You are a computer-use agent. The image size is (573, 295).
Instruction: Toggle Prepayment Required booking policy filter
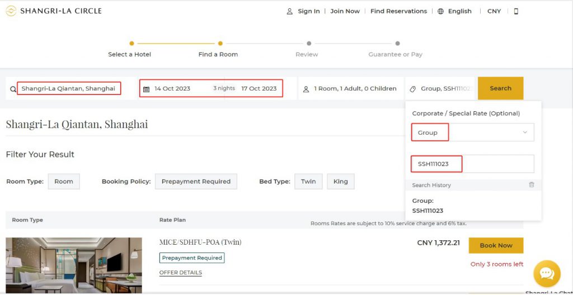196,182
